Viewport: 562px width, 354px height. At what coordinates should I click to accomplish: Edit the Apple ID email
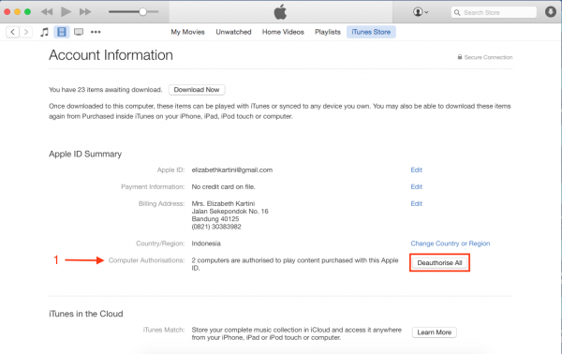pos(417,170)
